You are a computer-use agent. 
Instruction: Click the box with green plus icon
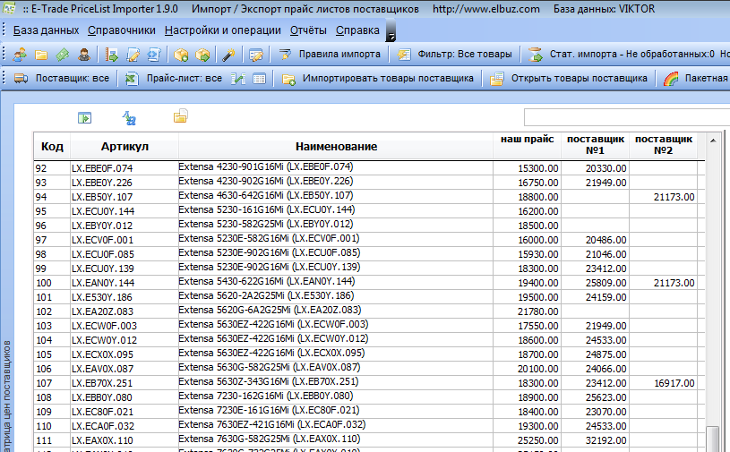point(181,55)
